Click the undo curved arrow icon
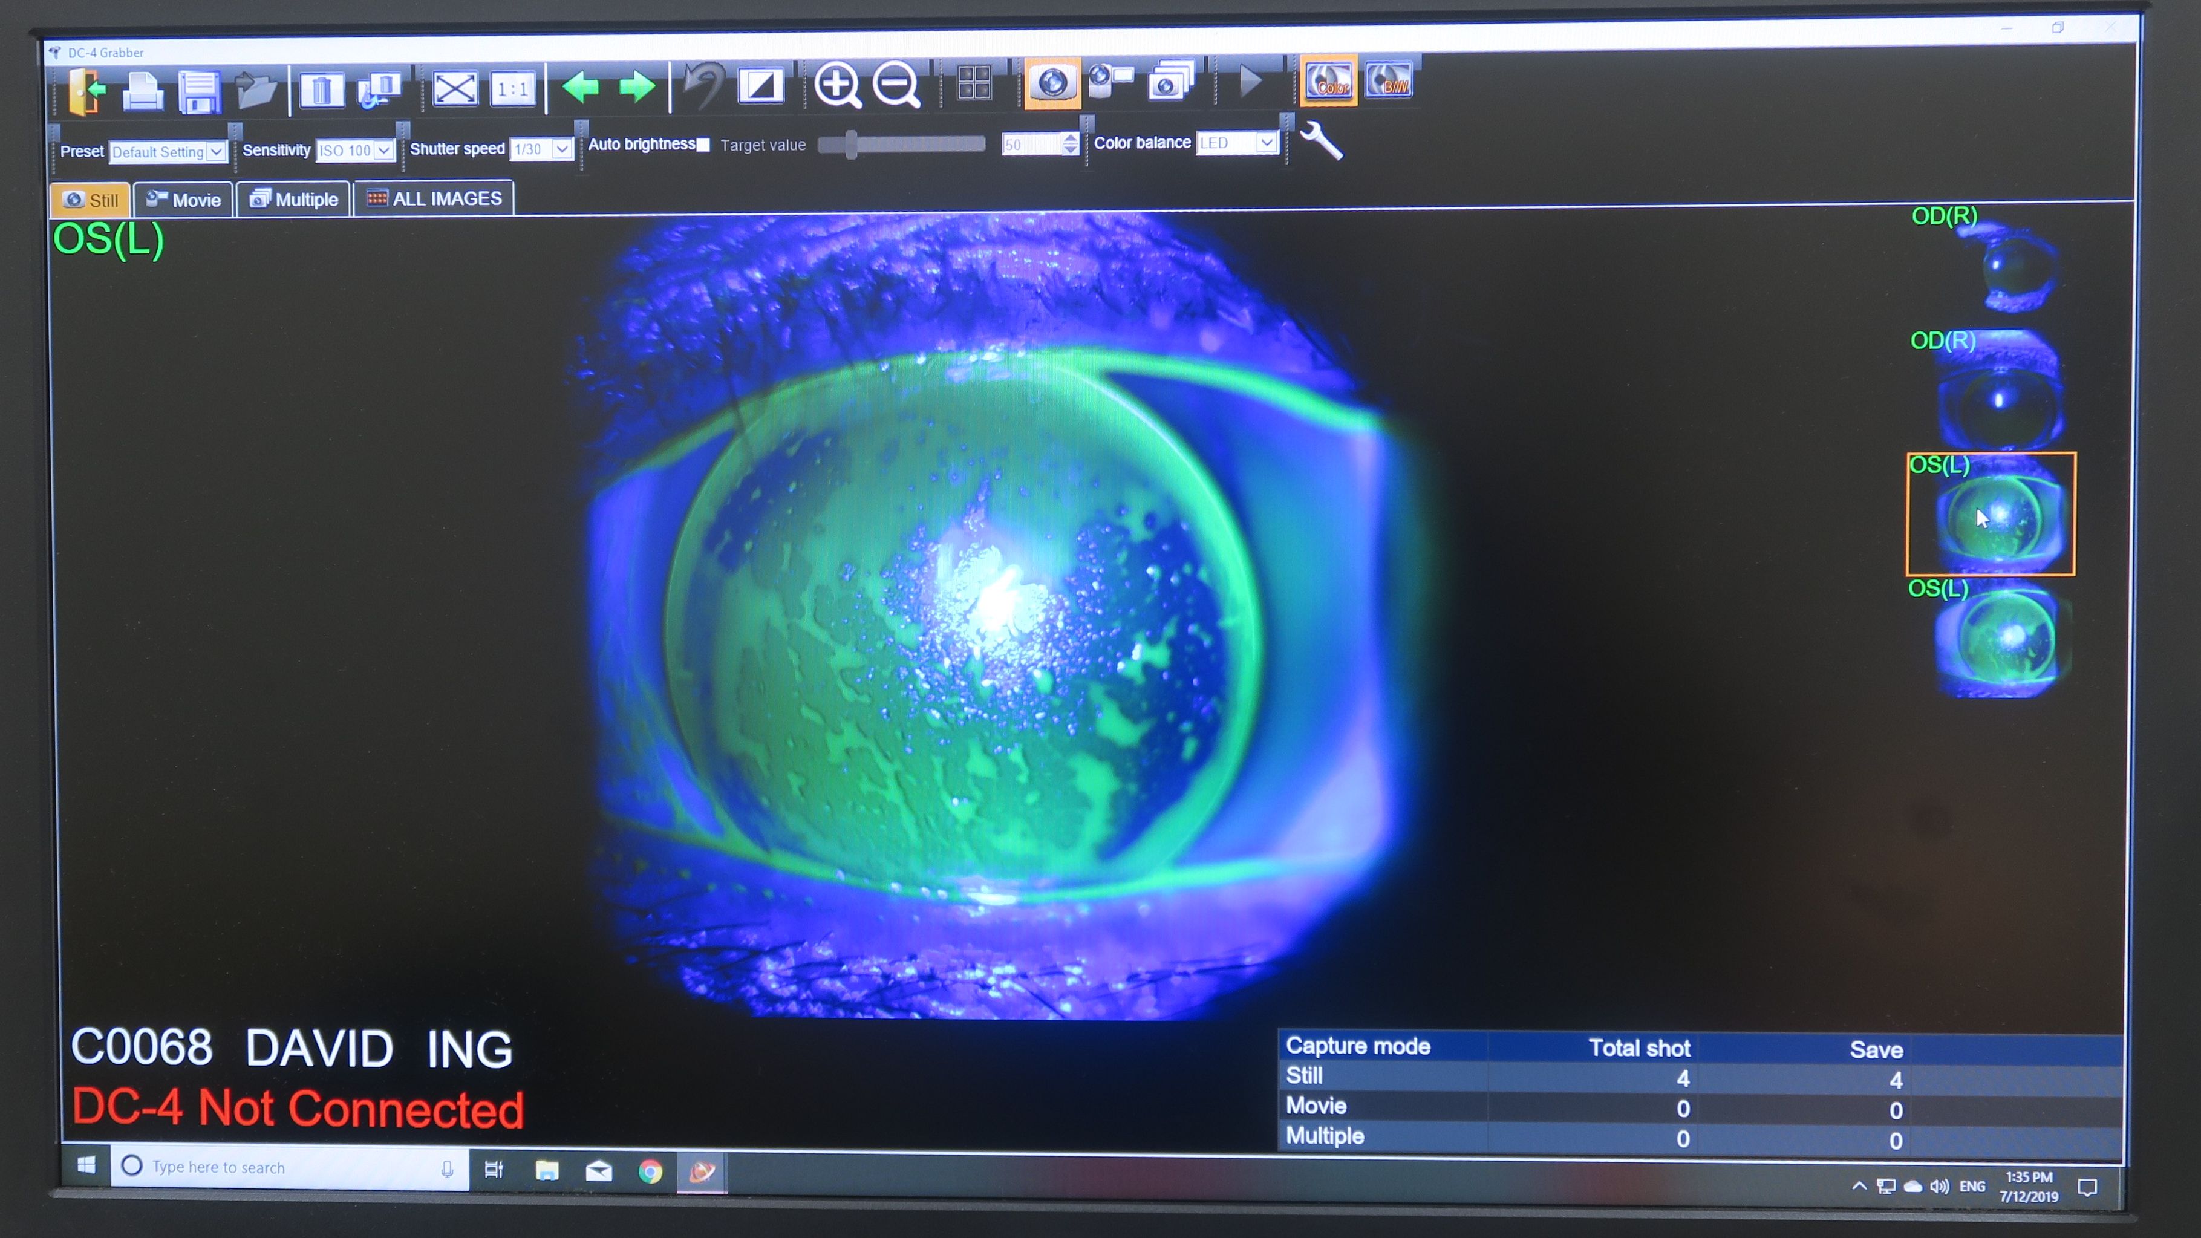 click(x=703, y=85)
